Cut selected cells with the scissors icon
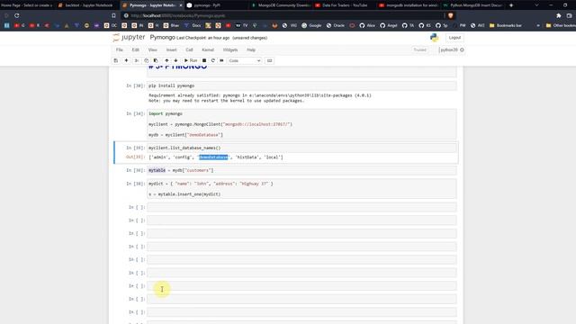This screenshot has width=576, height=324. coord(137,60)
